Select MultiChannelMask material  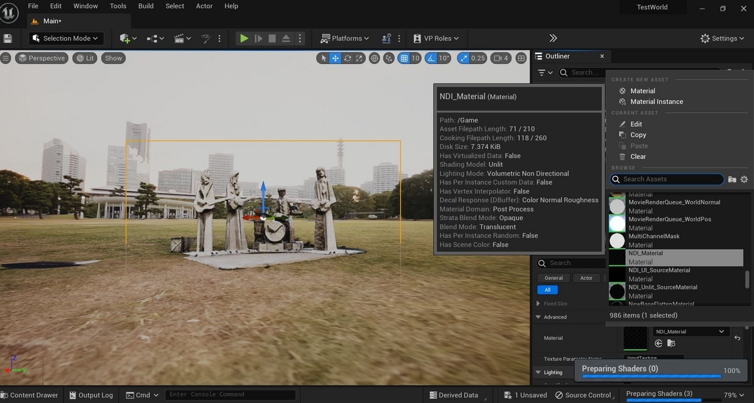[x=675, y=240]
